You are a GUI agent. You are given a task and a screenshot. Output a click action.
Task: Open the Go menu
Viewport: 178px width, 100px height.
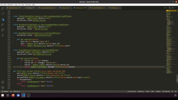coord(19,5)
